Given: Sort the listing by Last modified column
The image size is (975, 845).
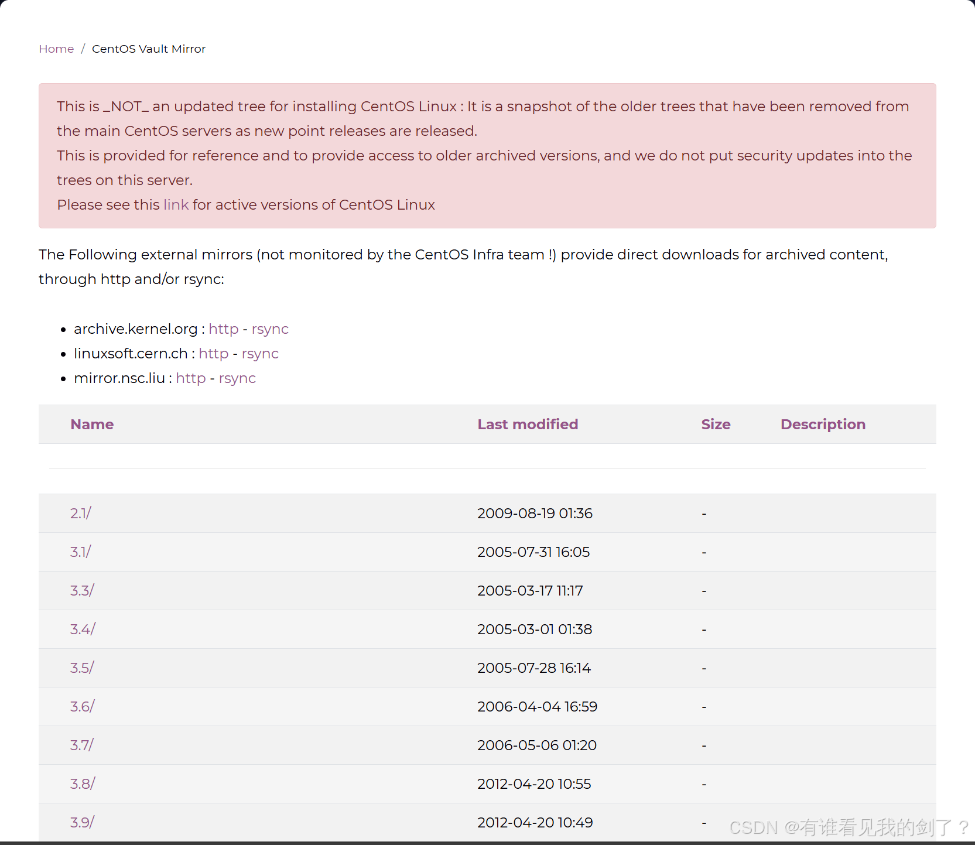Looking at the screenshot, I should coord(528,424).
